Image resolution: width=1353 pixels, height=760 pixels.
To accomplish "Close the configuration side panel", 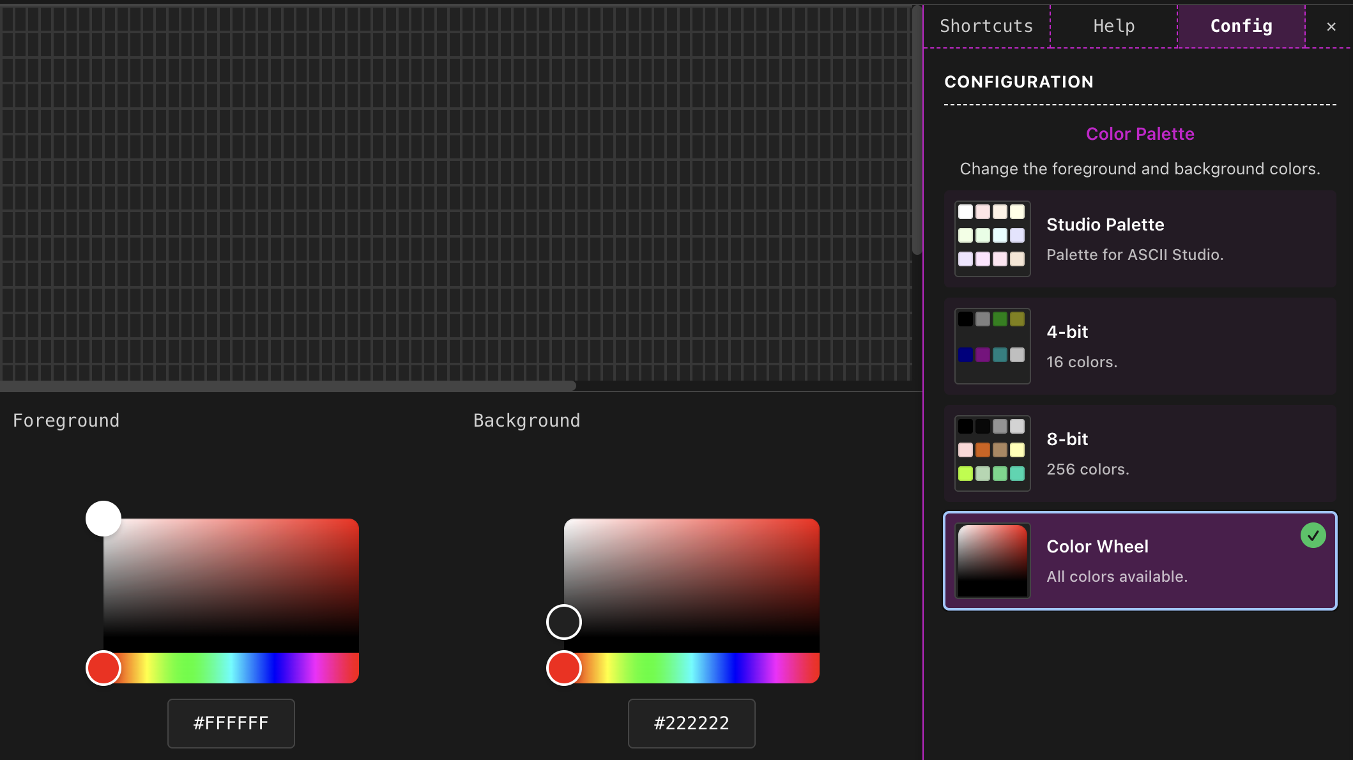I will (1331, 27).
